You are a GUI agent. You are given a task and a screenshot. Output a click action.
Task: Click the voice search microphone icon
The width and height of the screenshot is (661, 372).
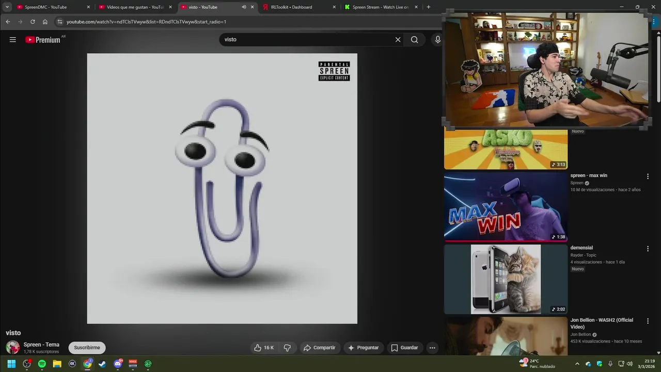[x=437, y=40]
